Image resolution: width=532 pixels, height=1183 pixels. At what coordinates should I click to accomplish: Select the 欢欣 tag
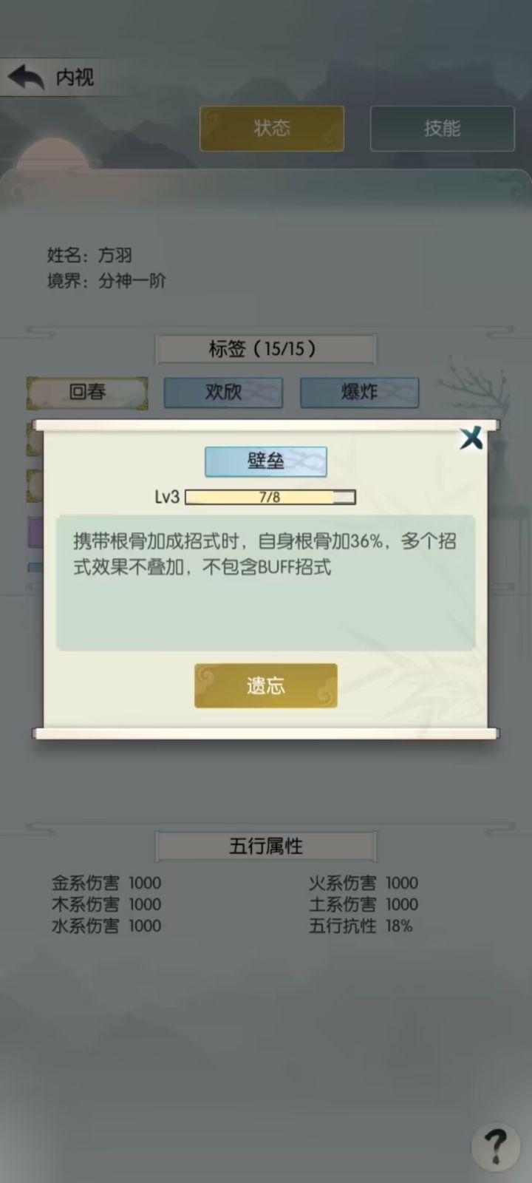223,393
